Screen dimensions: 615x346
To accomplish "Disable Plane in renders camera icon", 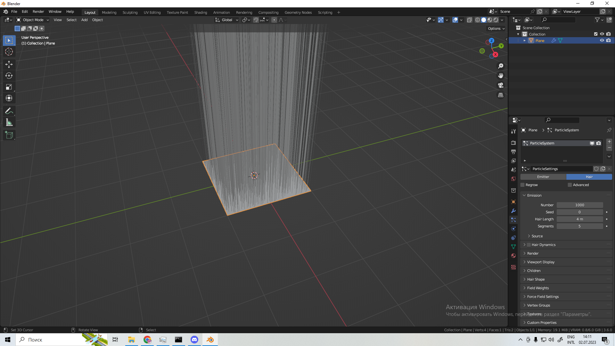I will pos(608,40).
